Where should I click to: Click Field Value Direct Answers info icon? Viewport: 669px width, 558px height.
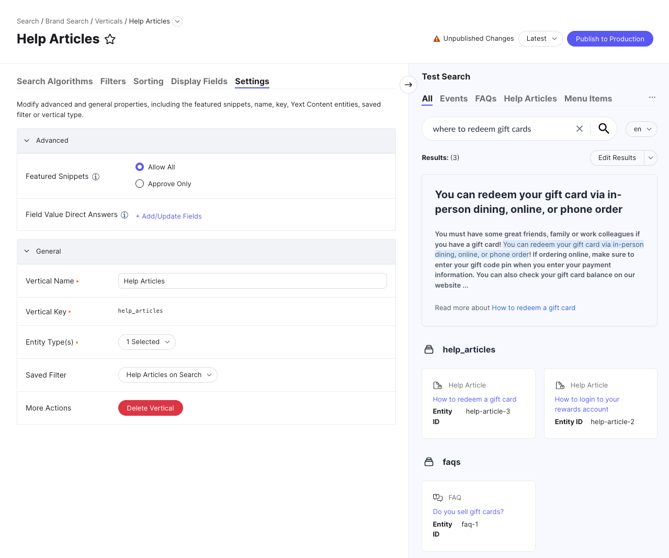pyautogui.click(x=124, y=215)
